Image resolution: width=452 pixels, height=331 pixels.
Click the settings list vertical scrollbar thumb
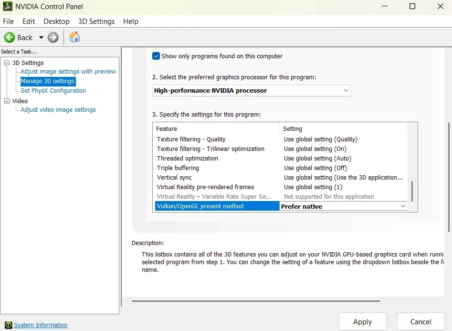(412, 191)
